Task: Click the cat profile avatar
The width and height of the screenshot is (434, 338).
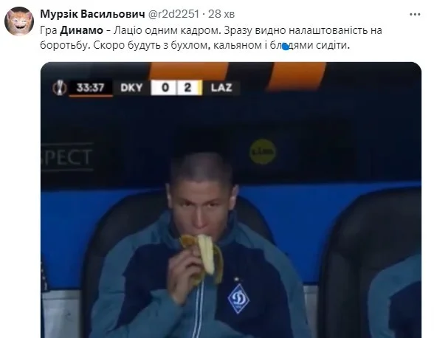Action: (19, 21)
